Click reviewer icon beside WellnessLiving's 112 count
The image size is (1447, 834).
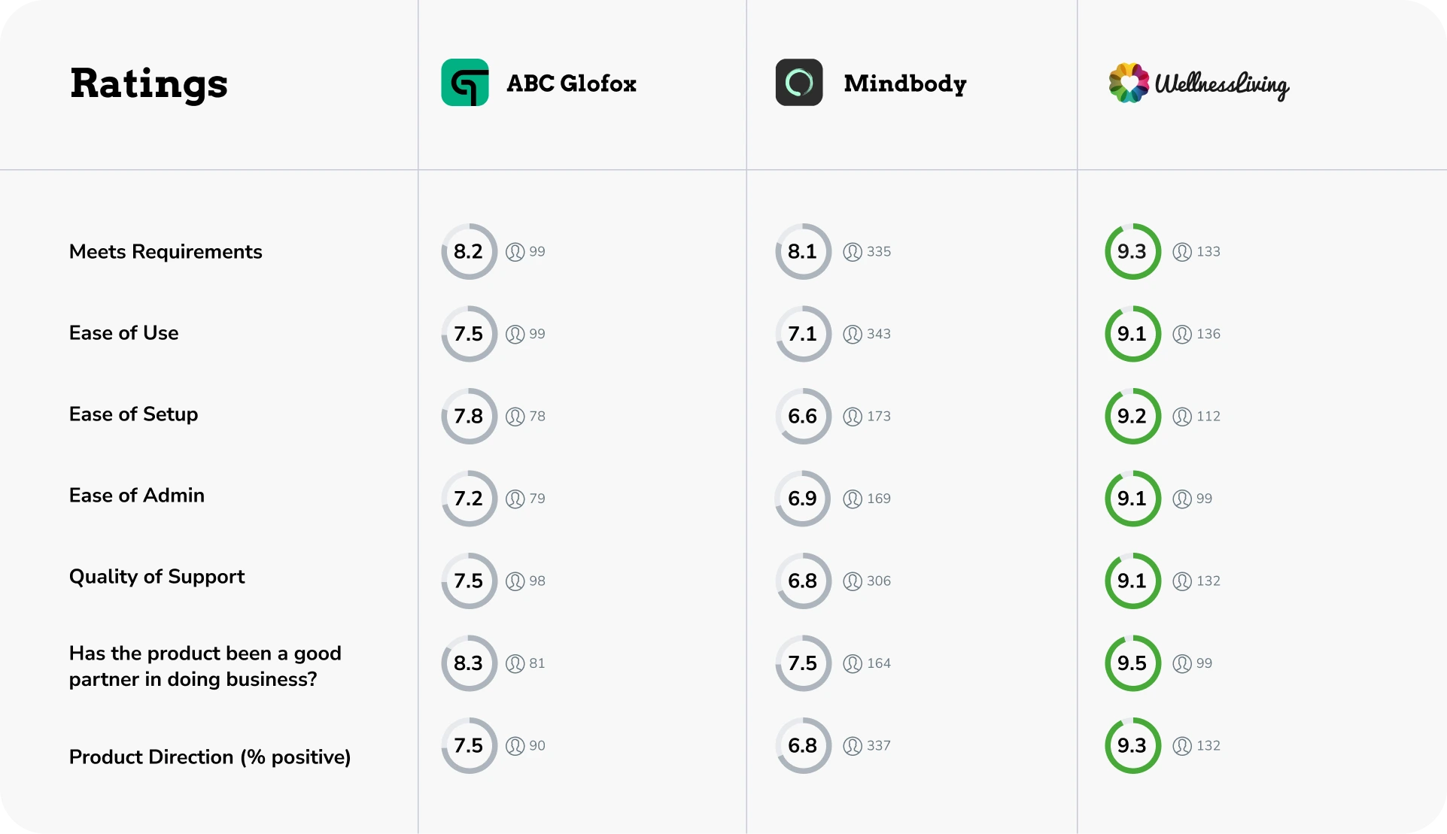[1181, 417]
